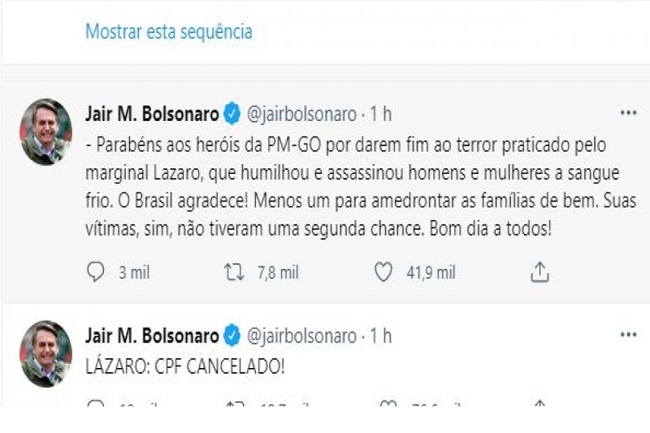Retweet the PM-GO heroes tweet
This screenshot has height=433, width=650.
tap(234, 273)
